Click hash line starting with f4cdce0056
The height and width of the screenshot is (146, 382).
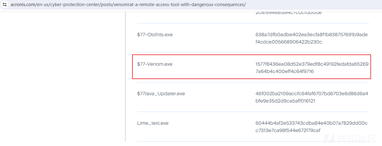[x=289, y=42]
